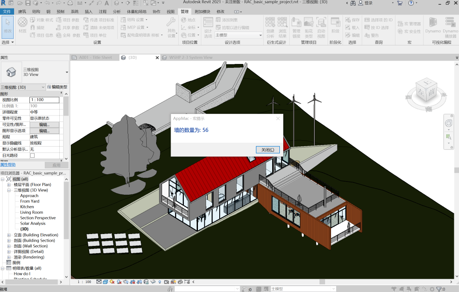Click the 设计选项 (Design Options) icon
The image size is (459, 292).
tap(208, 26)
